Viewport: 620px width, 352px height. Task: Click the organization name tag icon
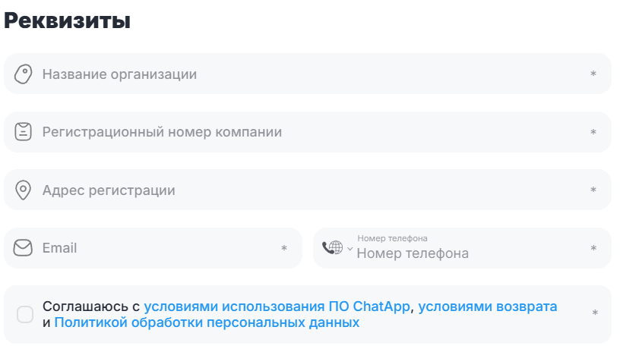point(24,74)
